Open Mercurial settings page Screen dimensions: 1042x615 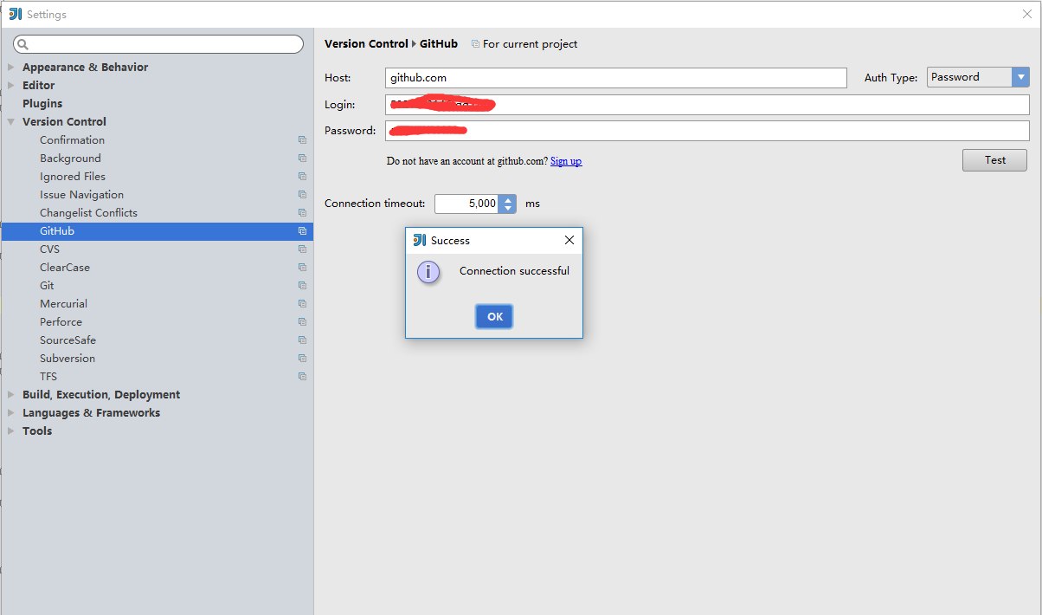click(x=63, y=304)
